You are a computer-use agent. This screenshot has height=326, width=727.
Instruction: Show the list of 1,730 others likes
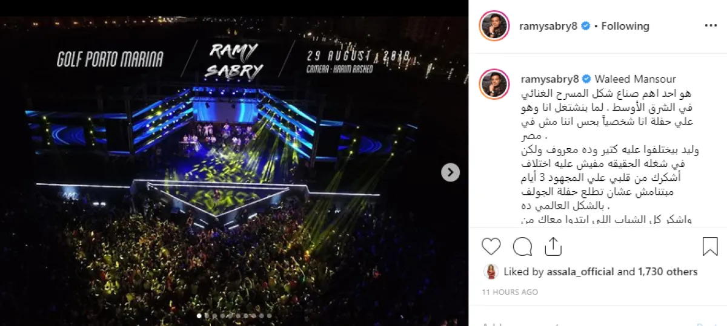tap(668, 272)
